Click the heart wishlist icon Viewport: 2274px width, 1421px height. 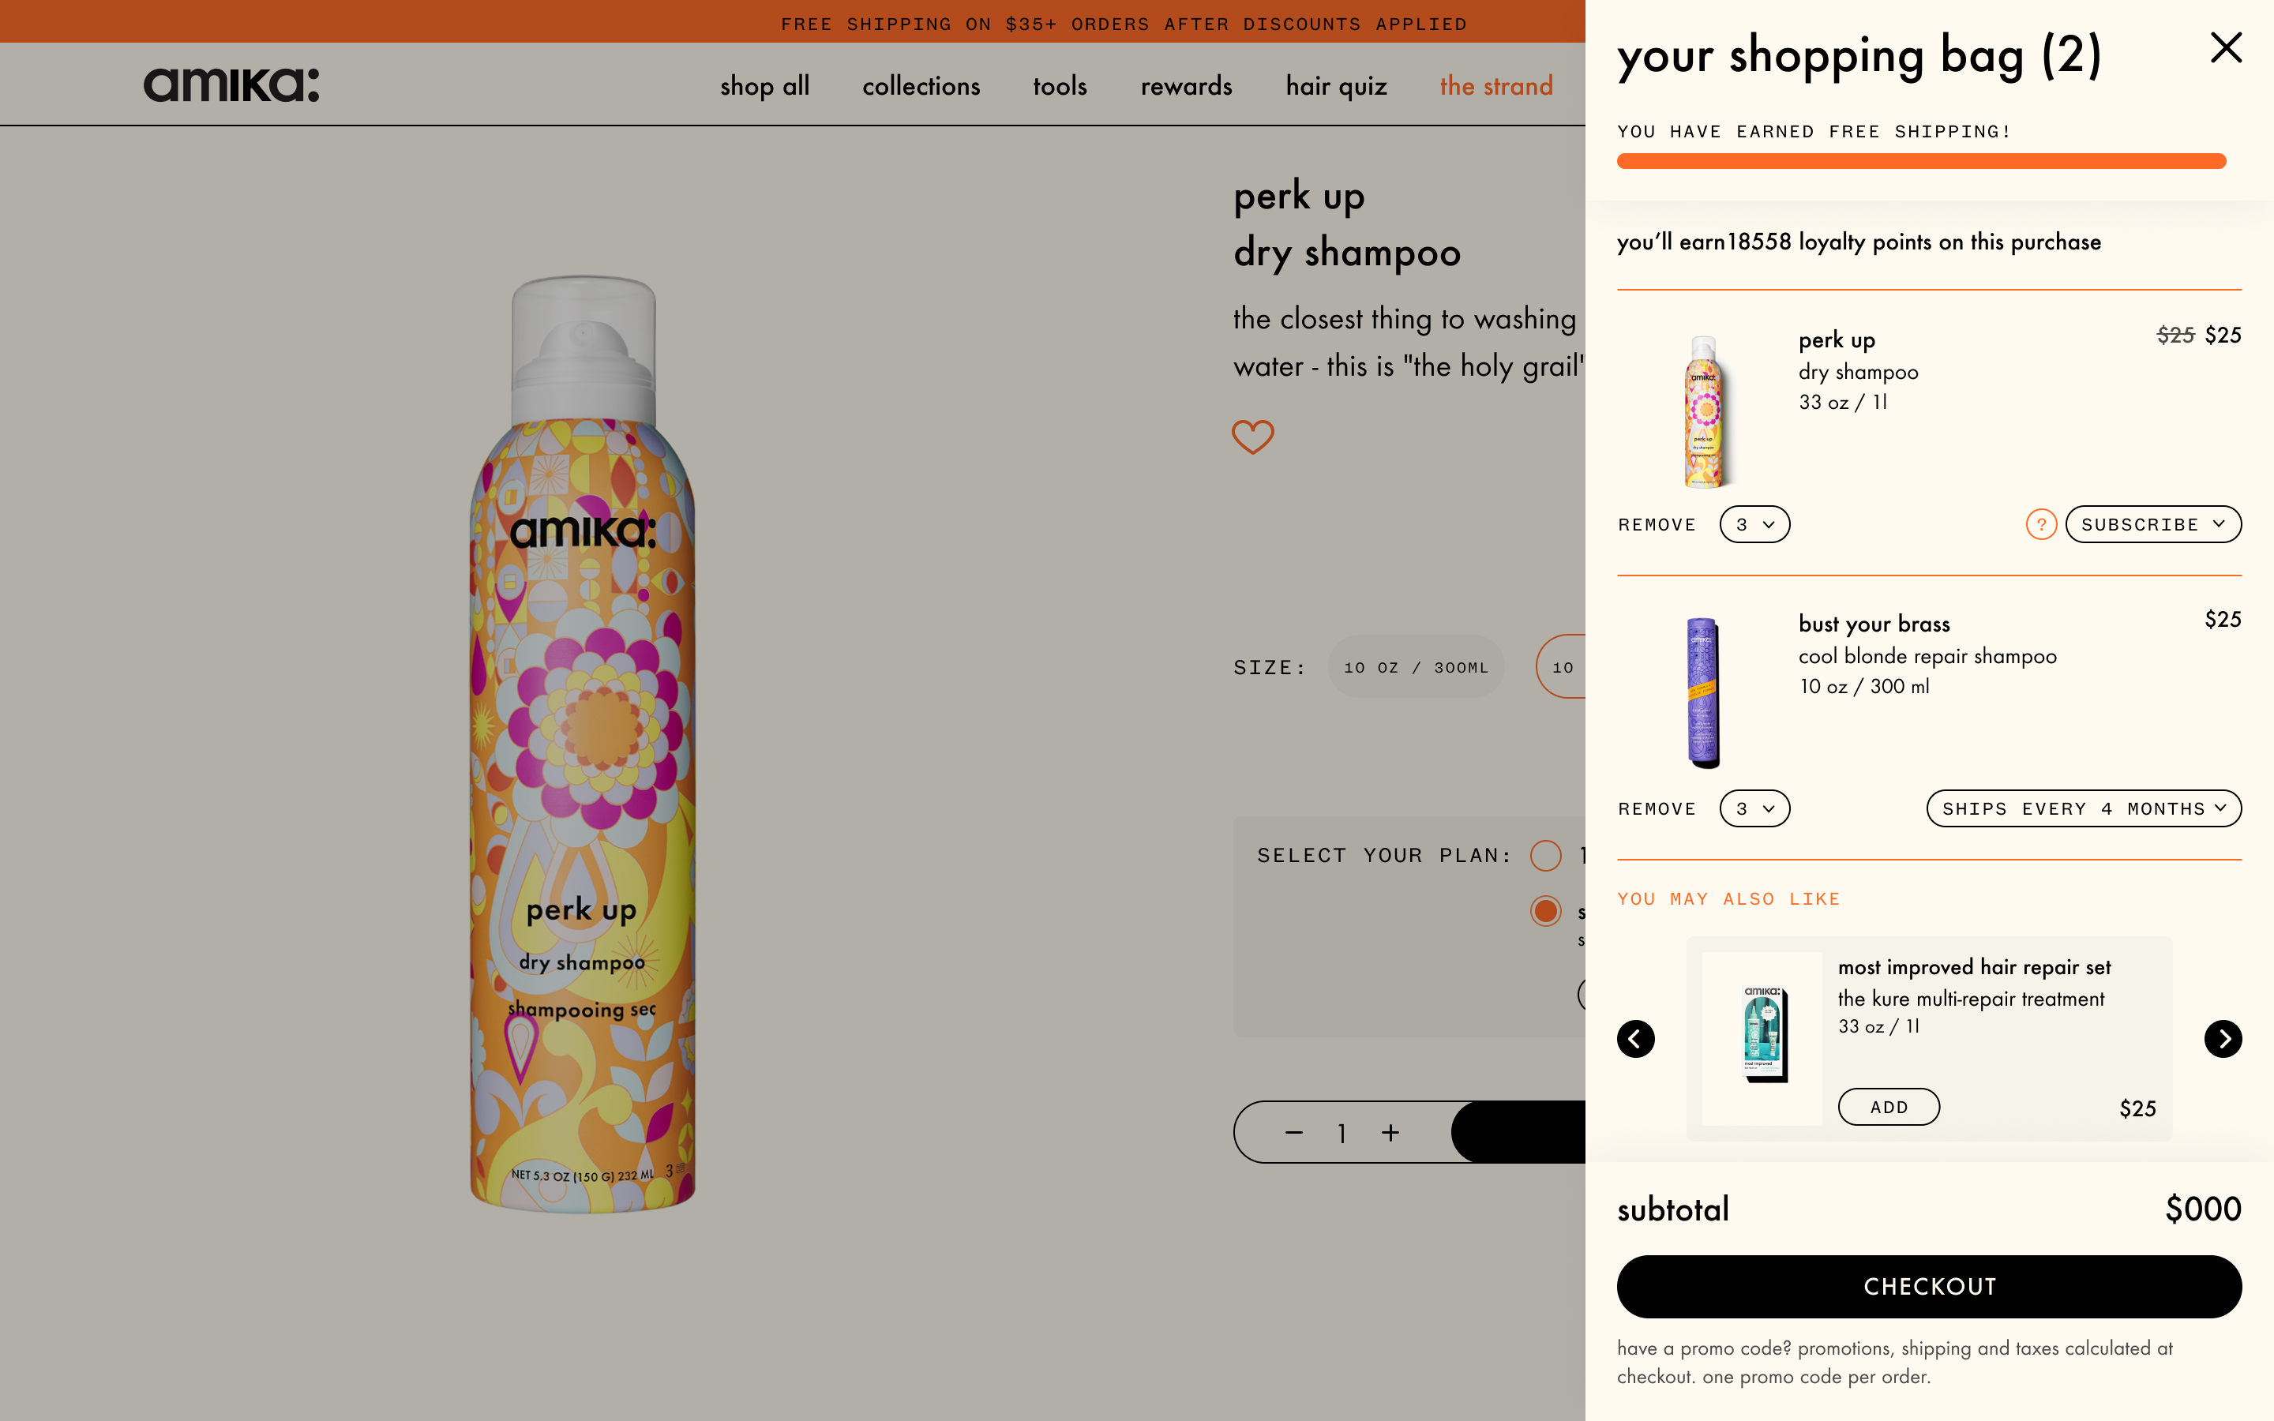1252,436
